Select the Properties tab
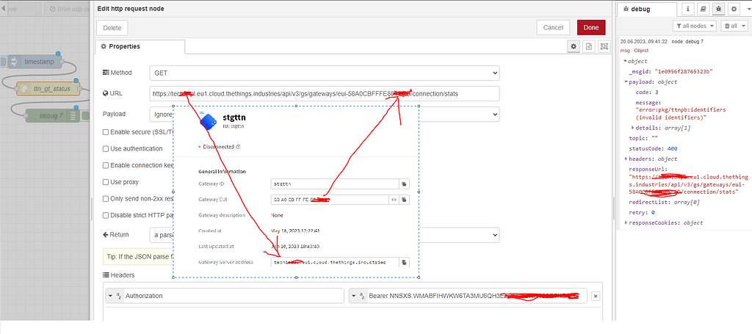 point(120,46)
